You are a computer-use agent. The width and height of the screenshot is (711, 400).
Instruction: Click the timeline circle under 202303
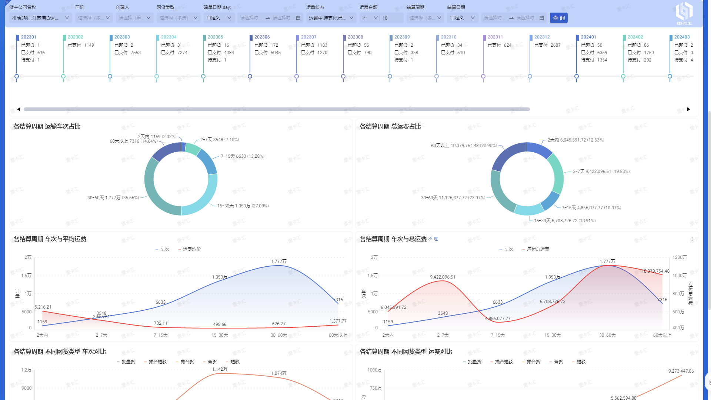click(x=110, y=76)
